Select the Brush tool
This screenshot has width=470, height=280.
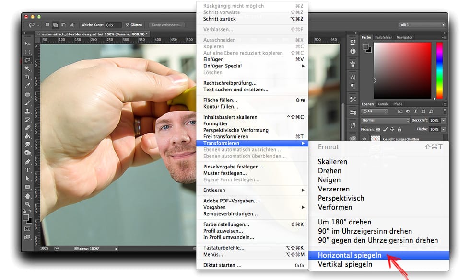pos(27,103)
